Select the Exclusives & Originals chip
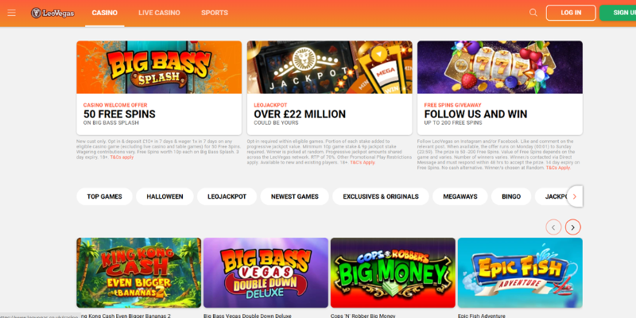This screenshot has width=636, height=318. coord(381,196)
